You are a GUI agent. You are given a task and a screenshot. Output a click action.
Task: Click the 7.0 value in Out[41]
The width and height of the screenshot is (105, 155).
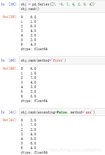(33, 125)
